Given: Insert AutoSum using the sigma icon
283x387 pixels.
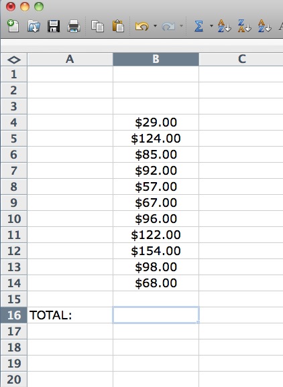Looking at the screenshot, I should pyautogui.click(x=199, y=26).
